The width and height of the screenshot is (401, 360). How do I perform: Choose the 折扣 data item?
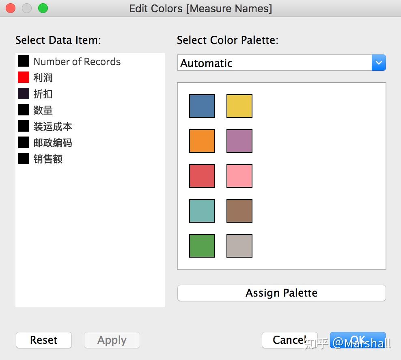(x=43, y=94)
